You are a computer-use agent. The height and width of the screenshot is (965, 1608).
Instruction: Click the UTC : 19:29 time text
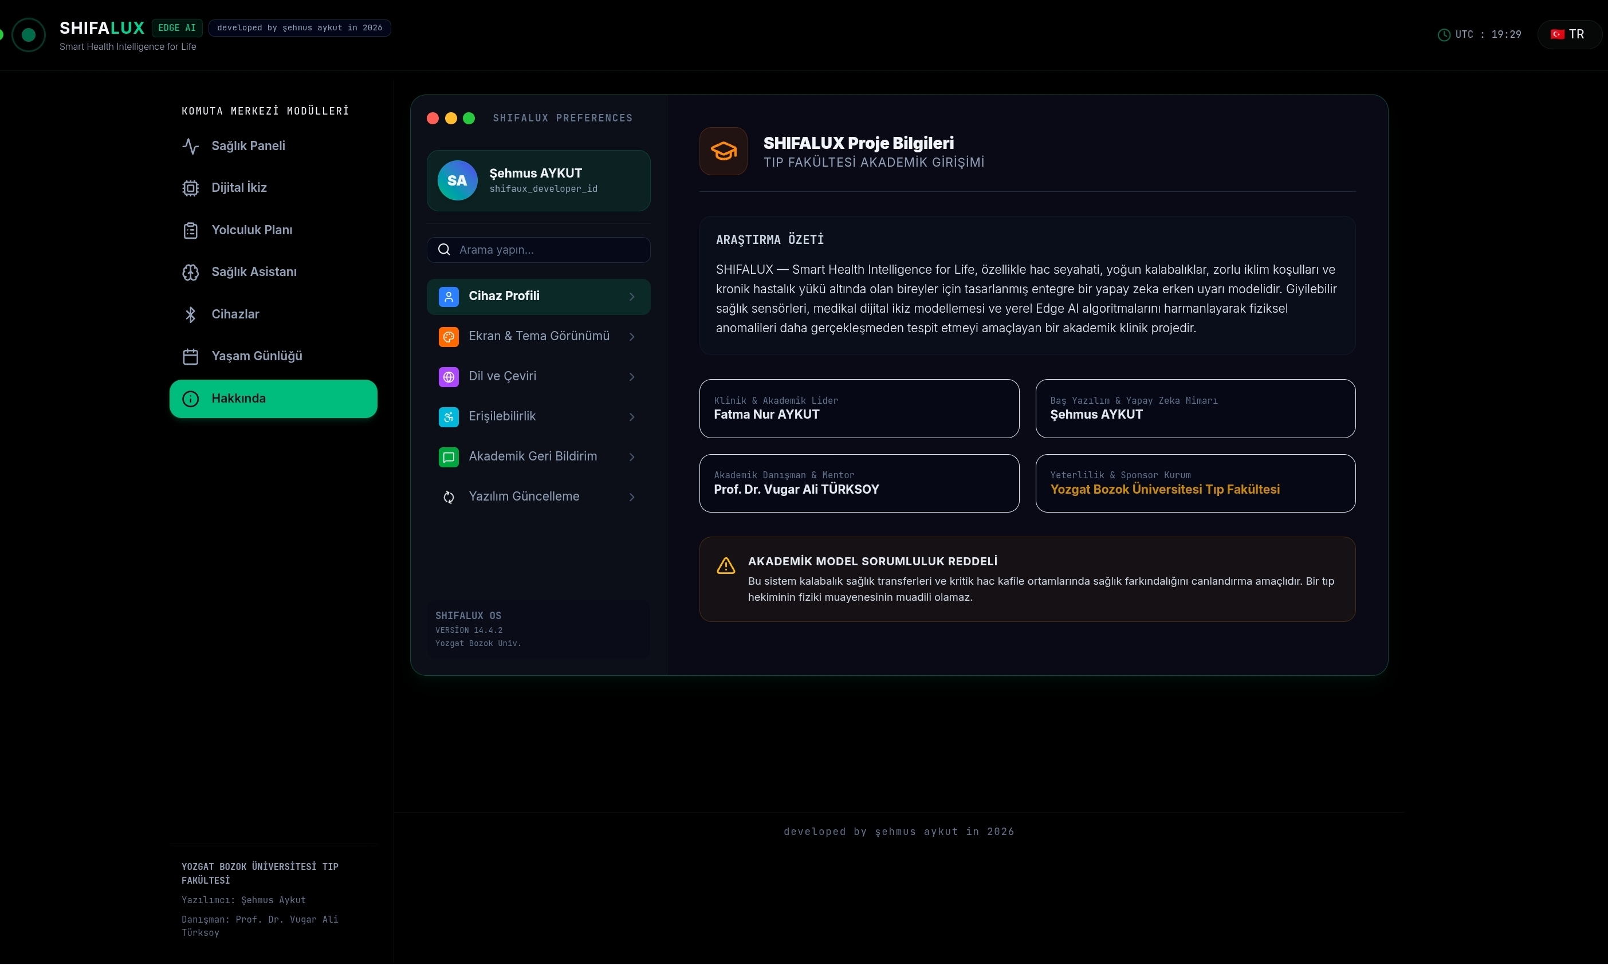click(x=1488, y=34)
